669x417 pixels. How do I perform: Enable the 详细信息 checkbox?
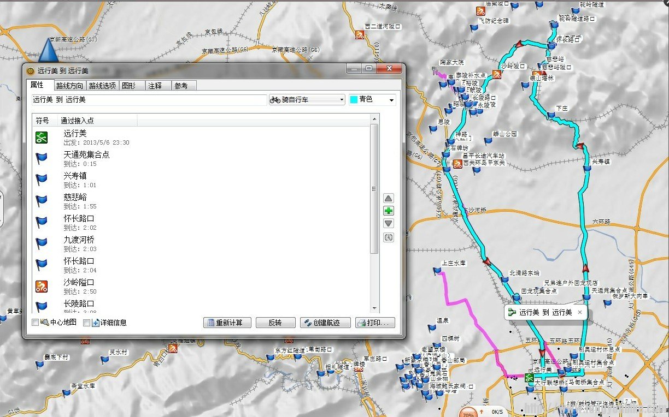(x=86, y=323)
